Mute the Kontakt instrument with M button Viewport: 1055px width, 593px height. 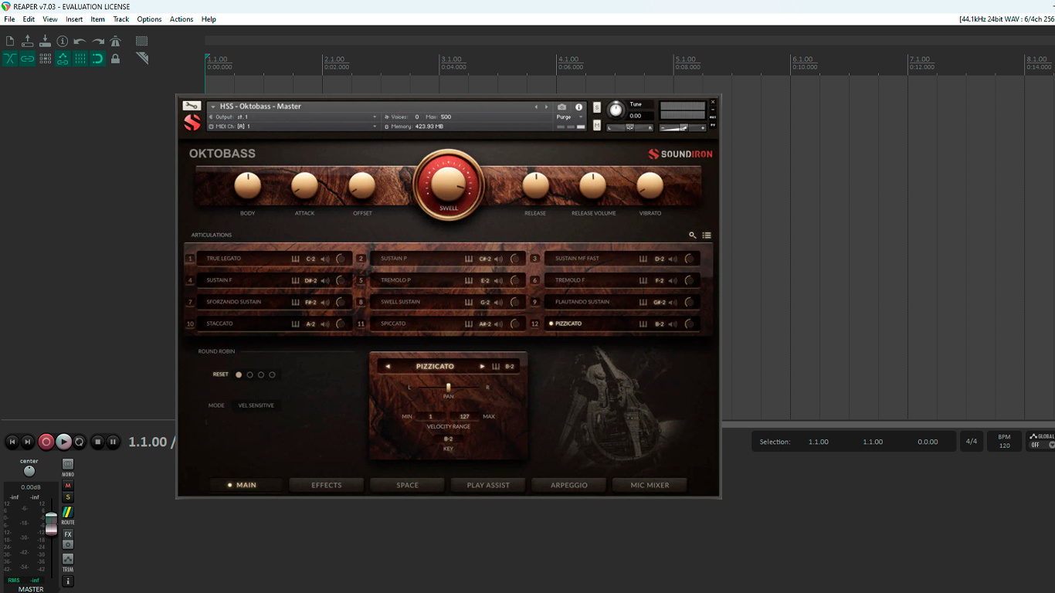[597, 126]
